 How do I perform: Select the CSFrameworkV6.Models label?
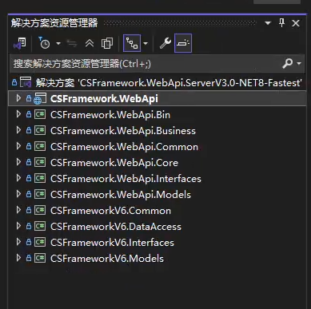107,259
